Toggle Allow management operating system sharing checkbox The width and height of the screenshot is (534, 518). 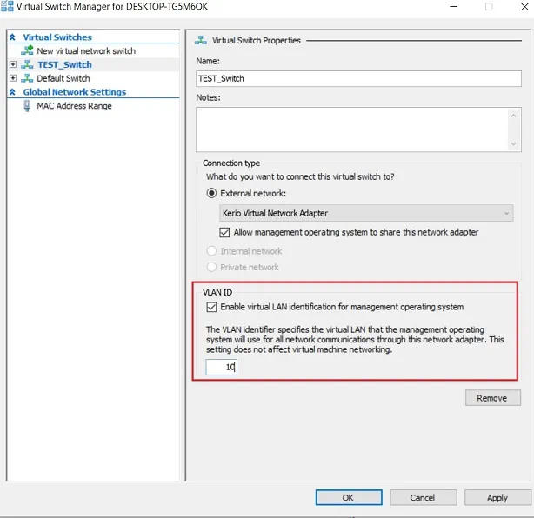pos(225,232)
